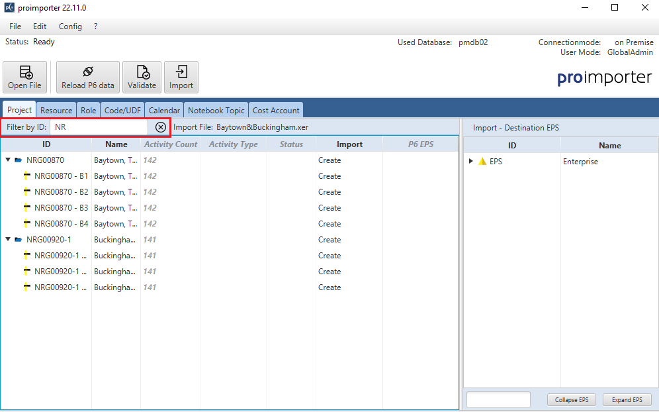Viewport: 659px width, 412px height.
Task: Click the search box beside Collapse EPS
Action: click(x=498, y=400)
